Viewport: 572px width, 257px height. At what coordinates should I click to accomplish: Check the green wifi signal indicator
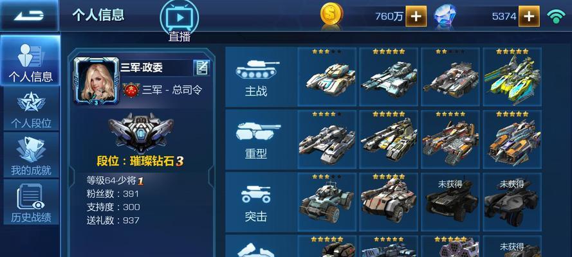pos(556,16)
